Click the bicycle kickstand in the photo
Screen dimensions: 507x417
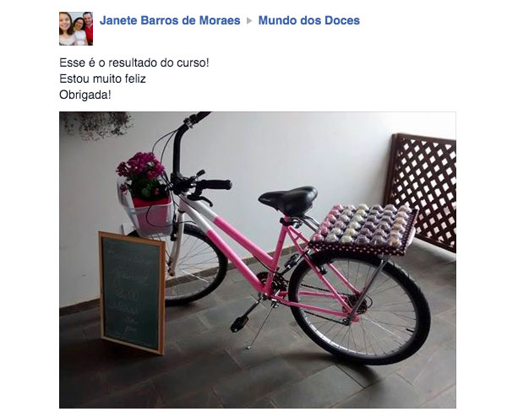(x=259, y=326)
